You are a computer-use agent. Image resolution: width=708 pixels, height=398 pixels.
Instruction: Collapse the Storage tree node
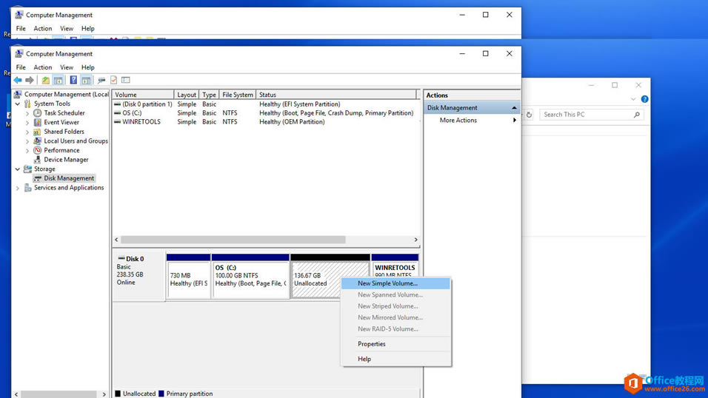click(x=18, y=169)
